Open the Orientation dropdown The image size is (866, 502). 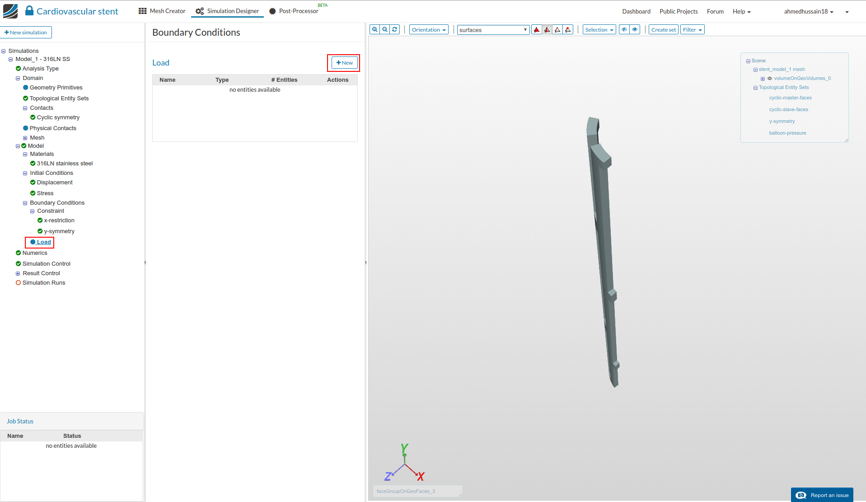pos(429,30)
